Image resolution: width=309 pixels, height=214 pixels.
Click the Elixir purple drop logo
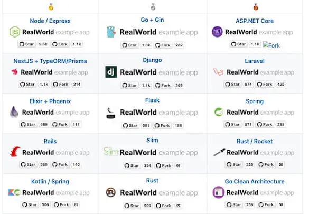click(x=14, y=112)
